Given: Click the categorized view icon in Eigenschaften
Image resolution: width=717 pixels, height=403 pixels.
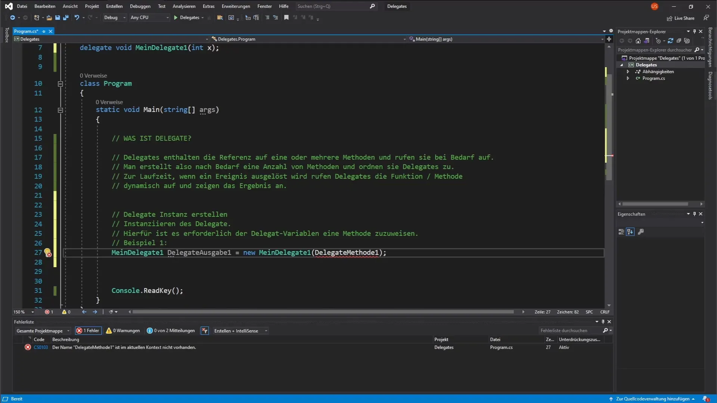Looking at the screenshot, I should [621, 232].
